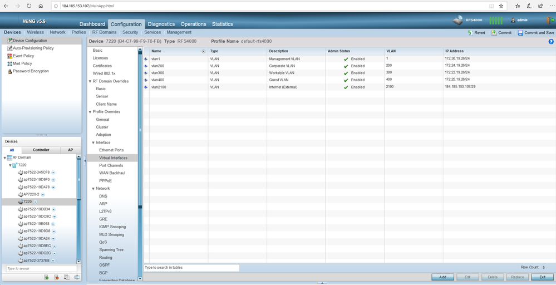The image size is (556, 285).
Task: Collapse the Profile Overrides section
Action: click(x=90, y=112)
